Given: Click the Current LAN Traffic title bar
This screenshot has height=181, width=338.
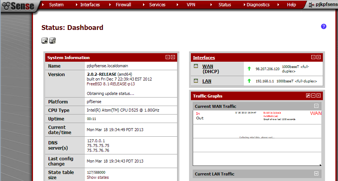Looking at the screenshot, I should (x=257, y=174).
